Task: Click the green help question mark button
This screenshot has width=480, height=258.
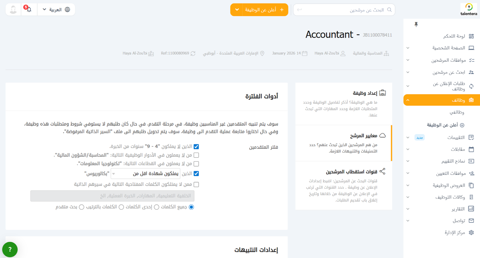Action: click(10, 249)
